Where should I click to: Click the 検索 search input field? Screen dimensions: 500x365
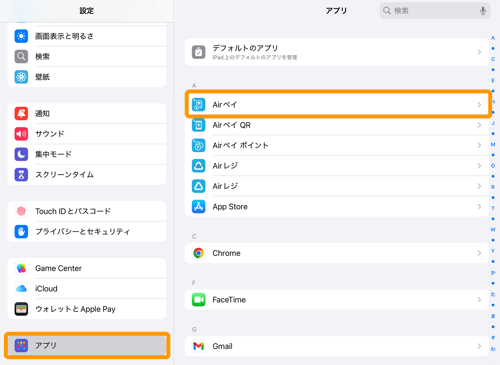pos(434,11)
